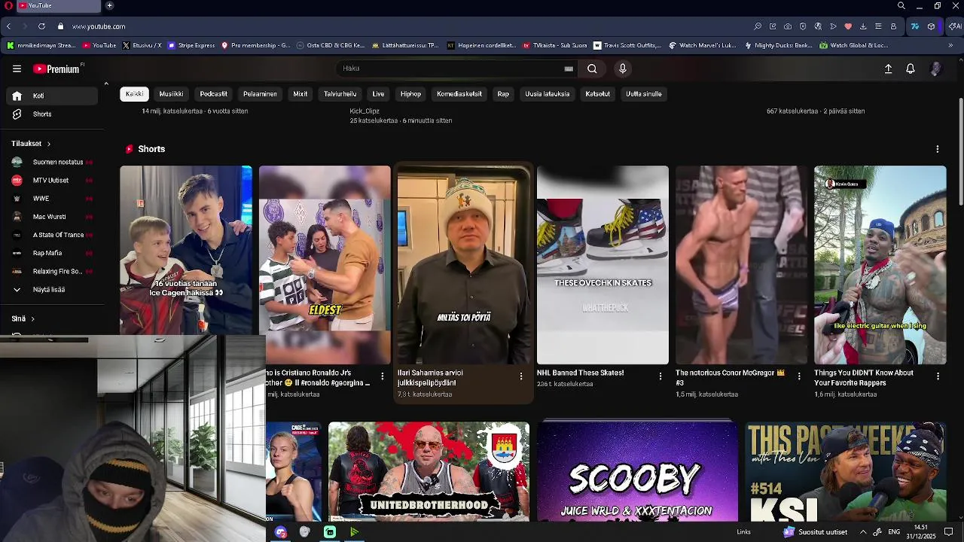Open the notifications bell
The height and width of the screenshot is (542, 964).
click(911, 69)
